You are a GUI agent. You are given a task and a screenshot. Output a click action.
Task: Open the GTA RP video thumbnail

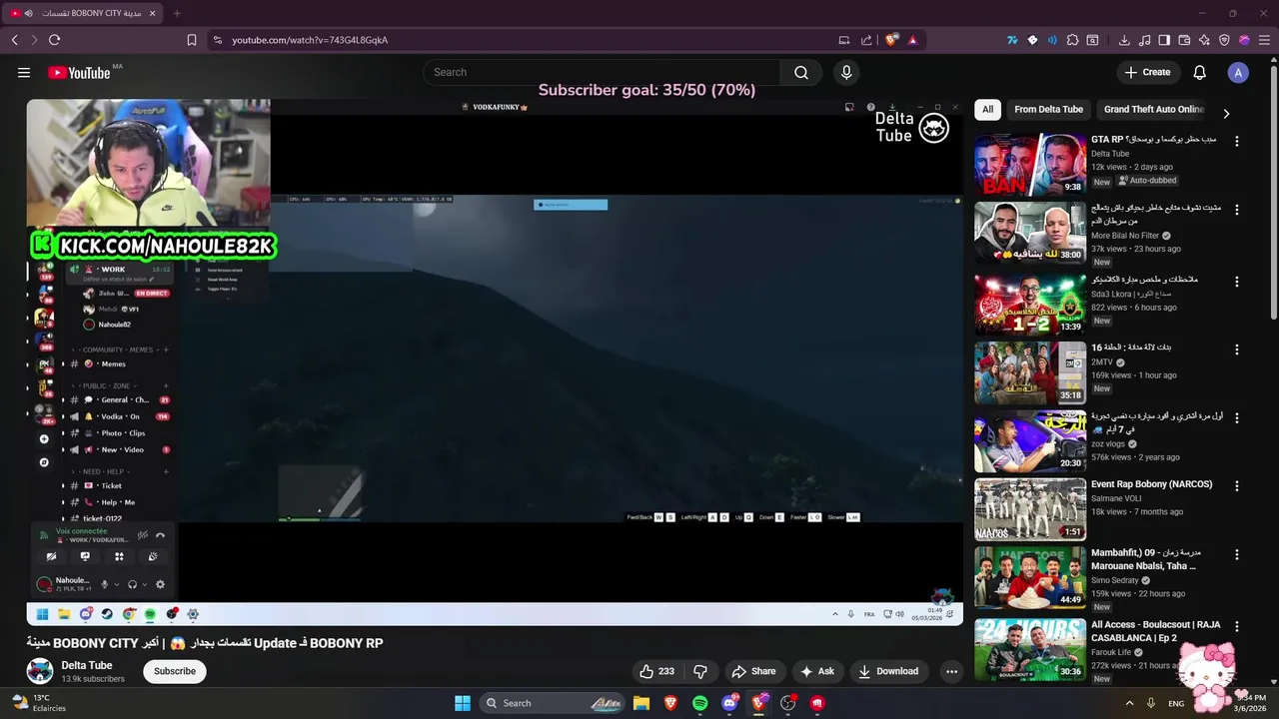coord(1030,165)
